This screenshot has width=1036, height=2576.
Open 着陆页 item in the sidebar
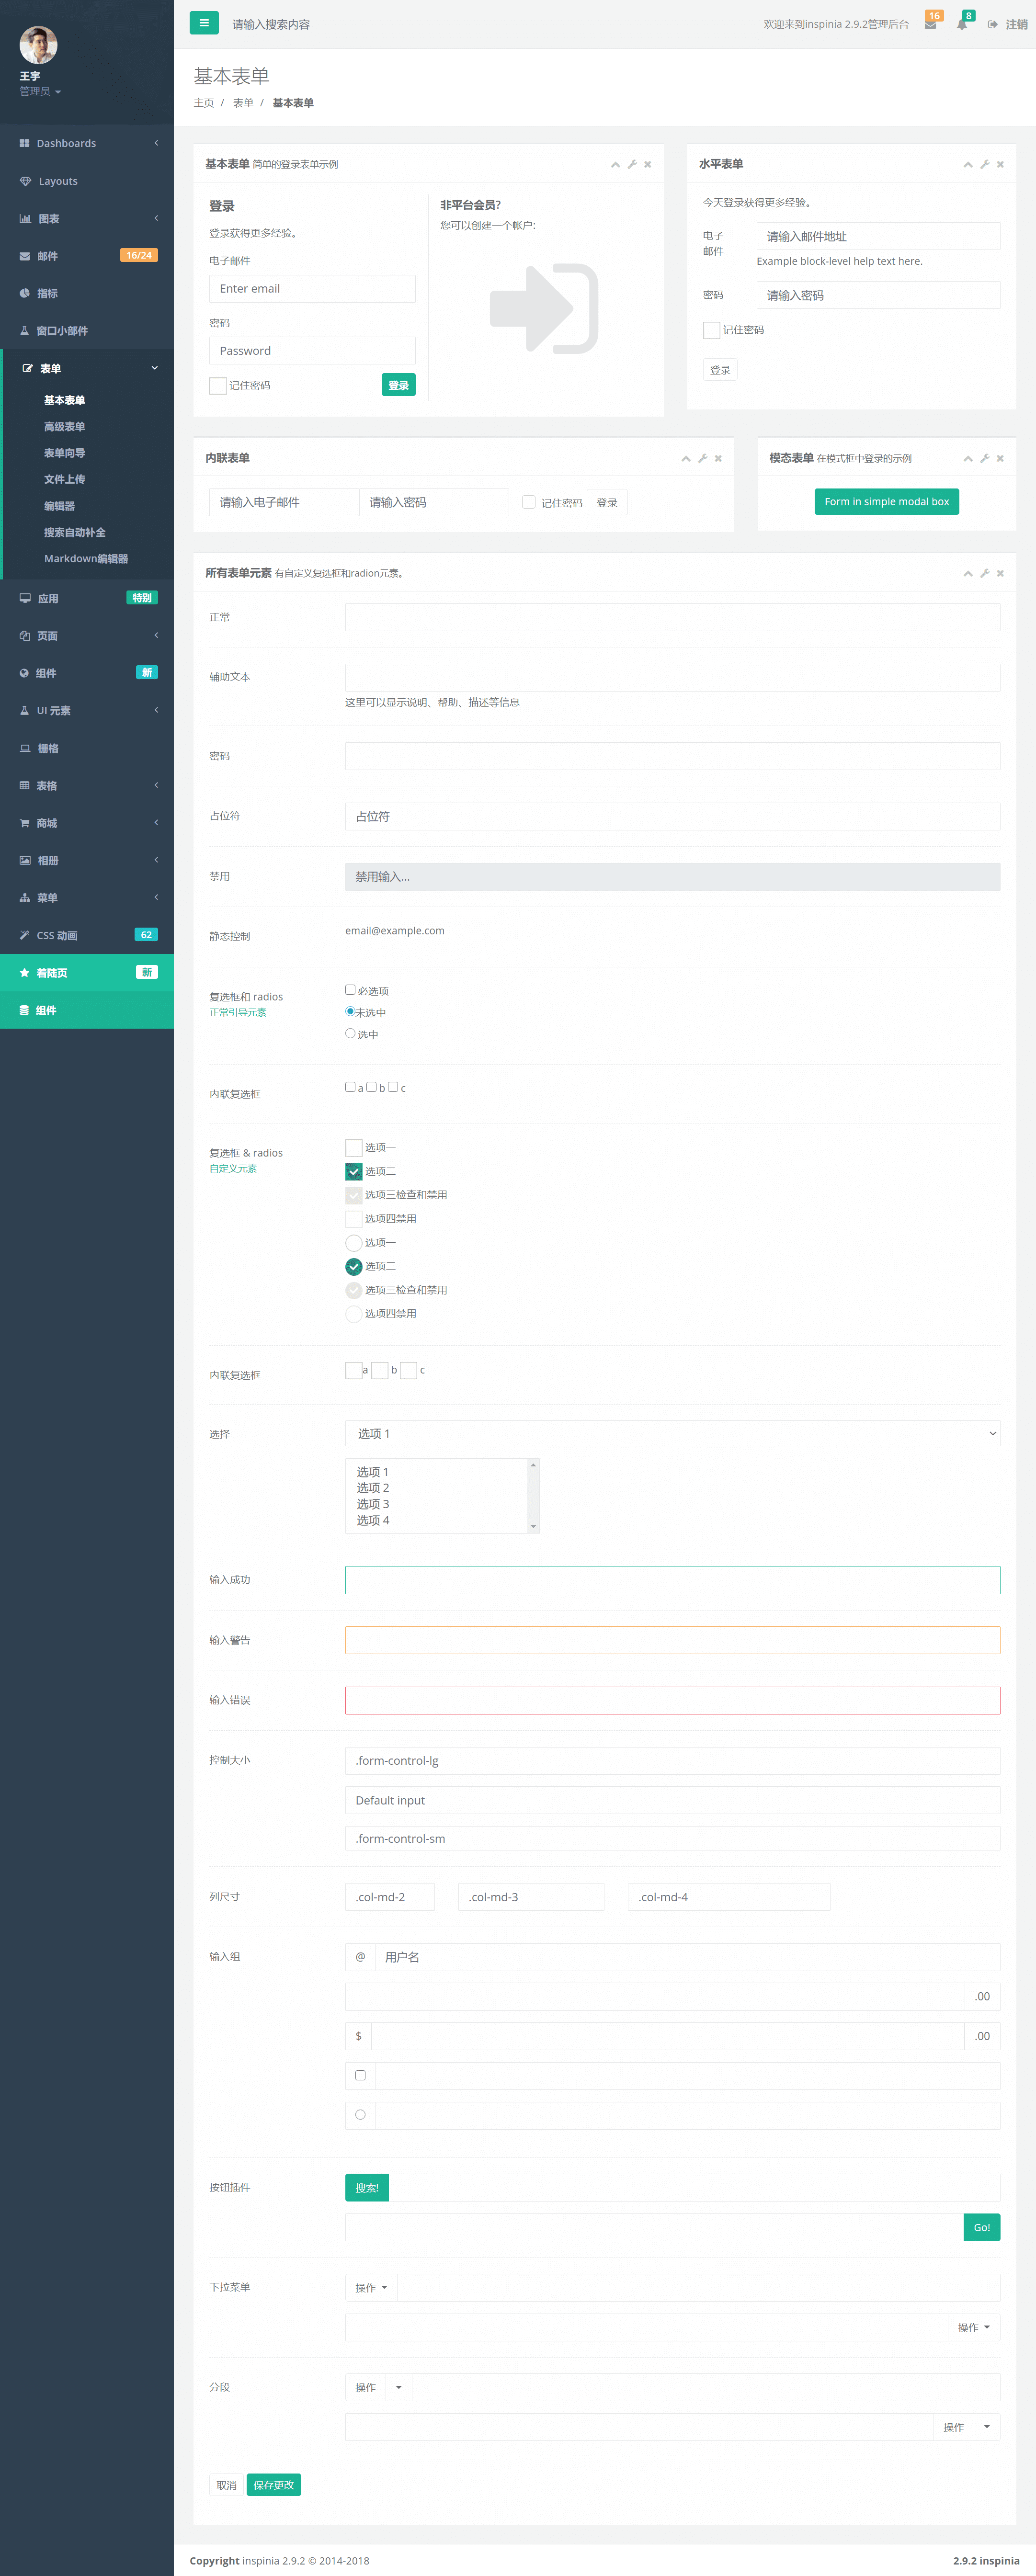click(x=87, y=973)
